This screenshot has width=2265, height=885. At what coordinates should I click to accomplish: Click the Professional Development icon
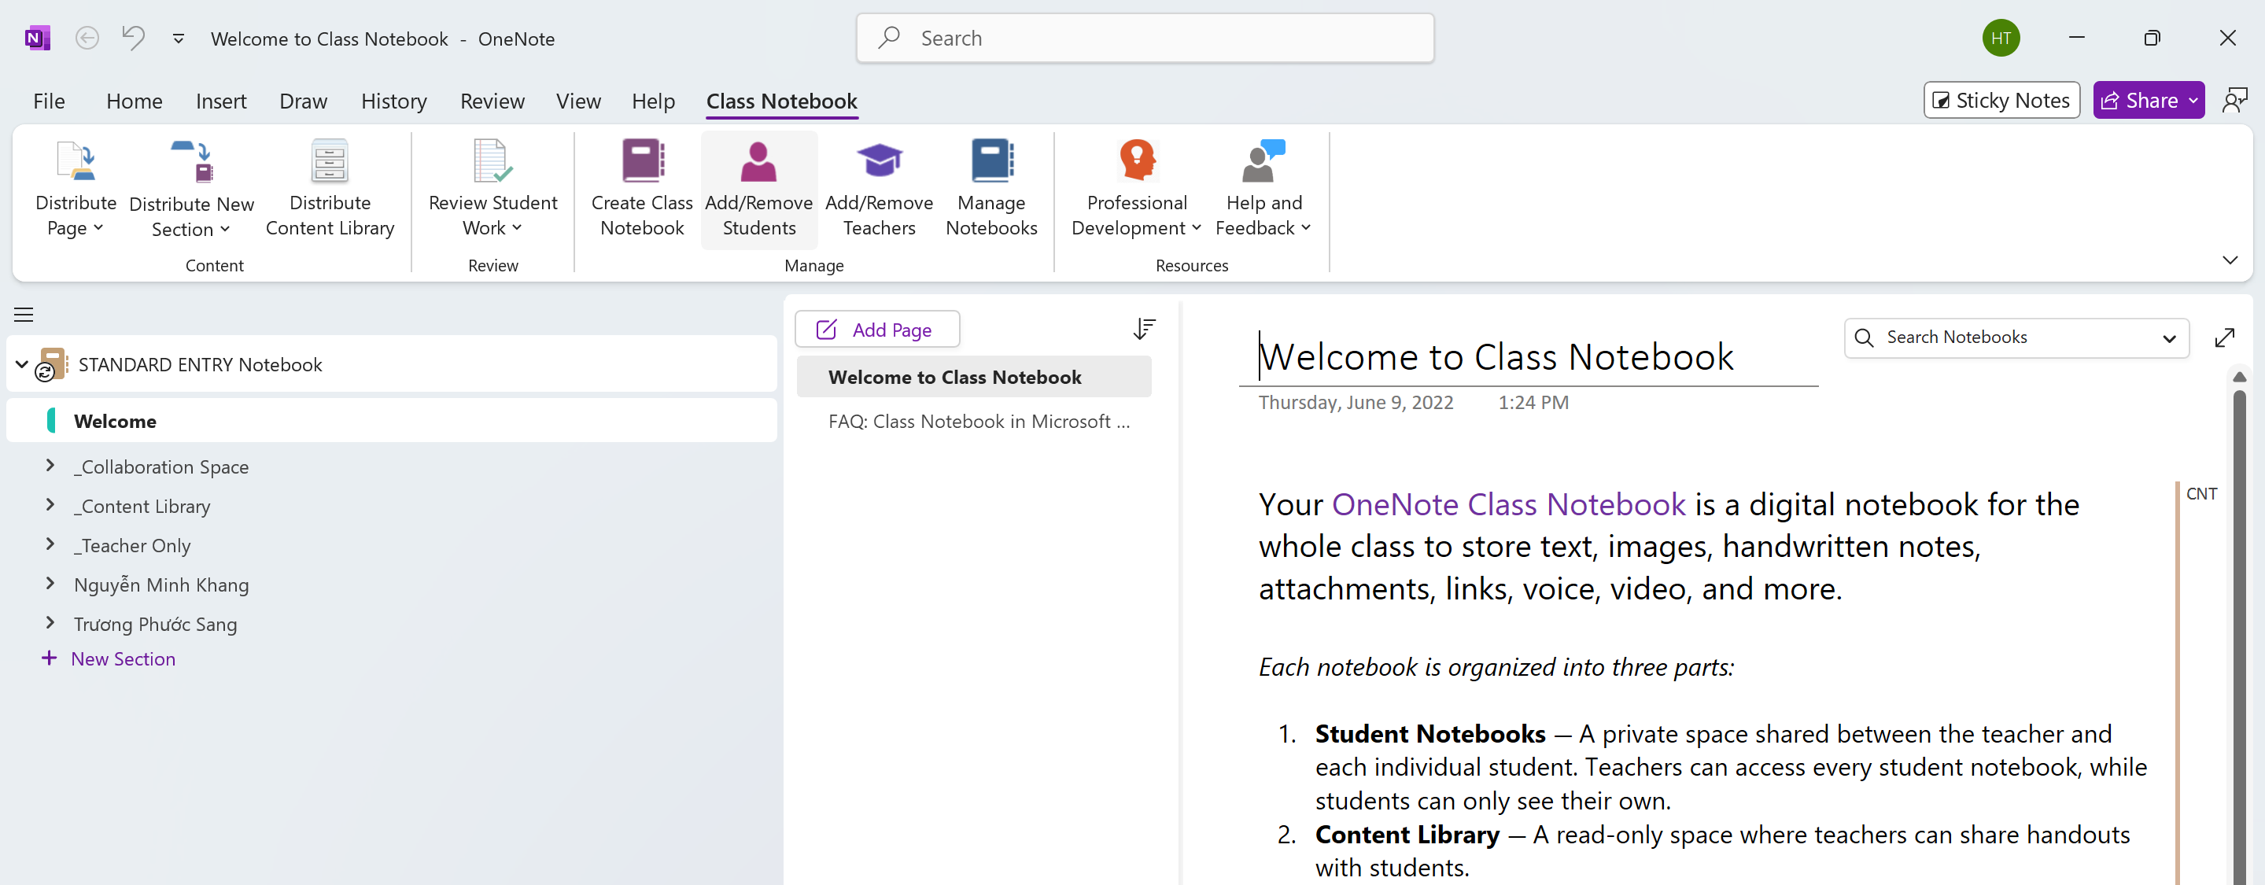(x=1136, y=162)
